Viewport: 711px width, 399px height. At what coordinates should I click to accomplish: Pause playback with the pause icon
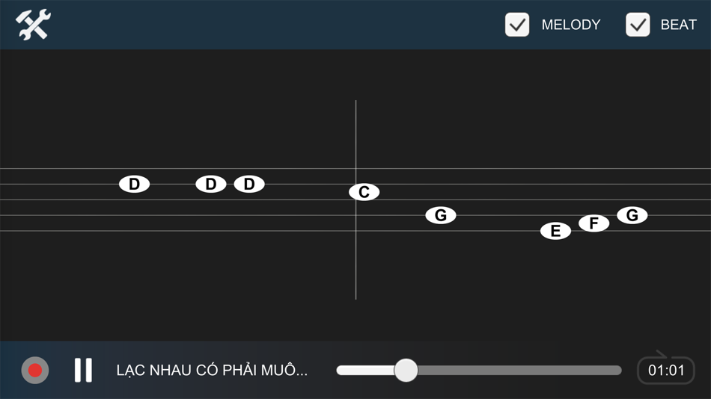tap(83, 370)
